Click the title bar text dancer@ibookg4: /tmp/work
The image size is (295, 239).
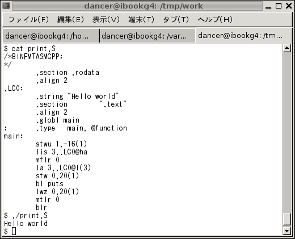click(144, 6)
